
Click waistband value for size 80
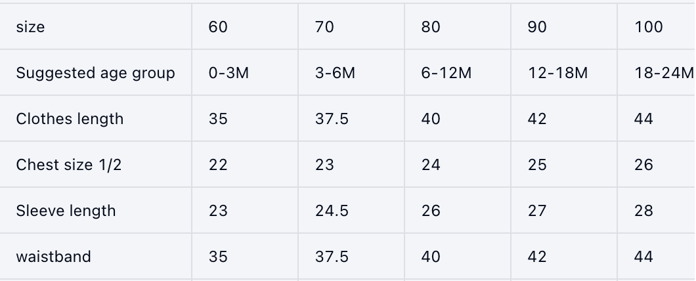431,257
